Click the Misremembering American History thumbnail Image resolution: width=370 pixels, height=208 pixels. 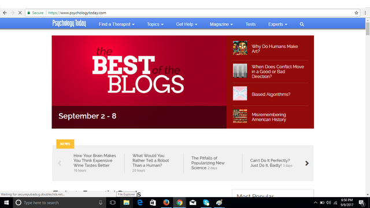tap(240, 116)
